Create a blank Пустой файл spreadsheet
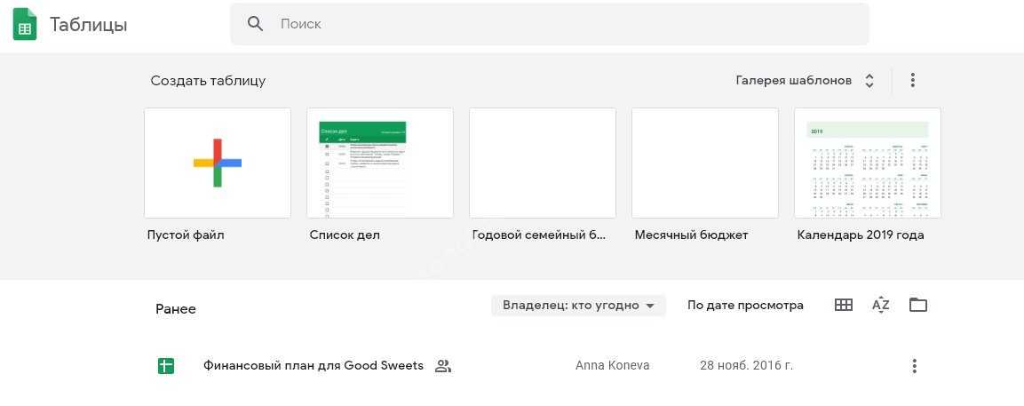Screen dimensions: 1024x406 [x=218, y=163]
